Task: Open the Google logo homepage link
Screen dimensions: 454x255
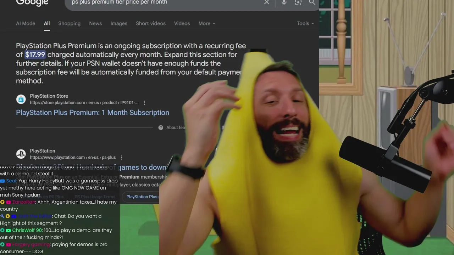Action: [32, 3]
